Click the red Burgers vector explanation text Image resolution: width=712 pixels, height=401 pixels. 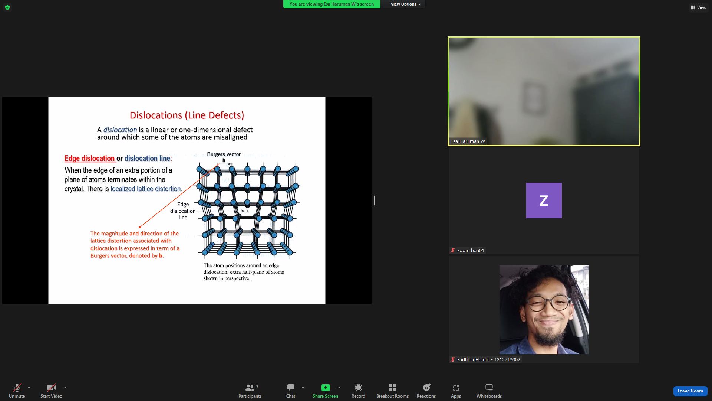[135, 244]
